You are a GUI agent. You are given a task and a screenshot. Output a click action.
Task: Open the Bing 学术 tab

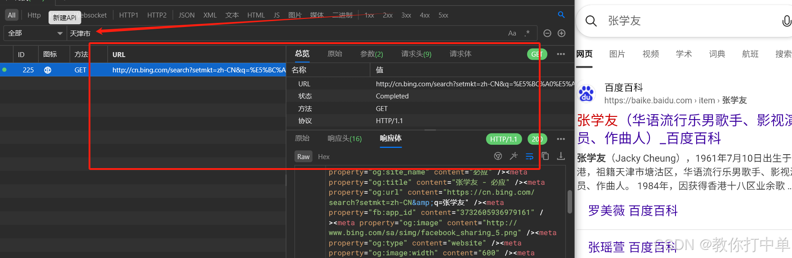[x=684, y=54]
